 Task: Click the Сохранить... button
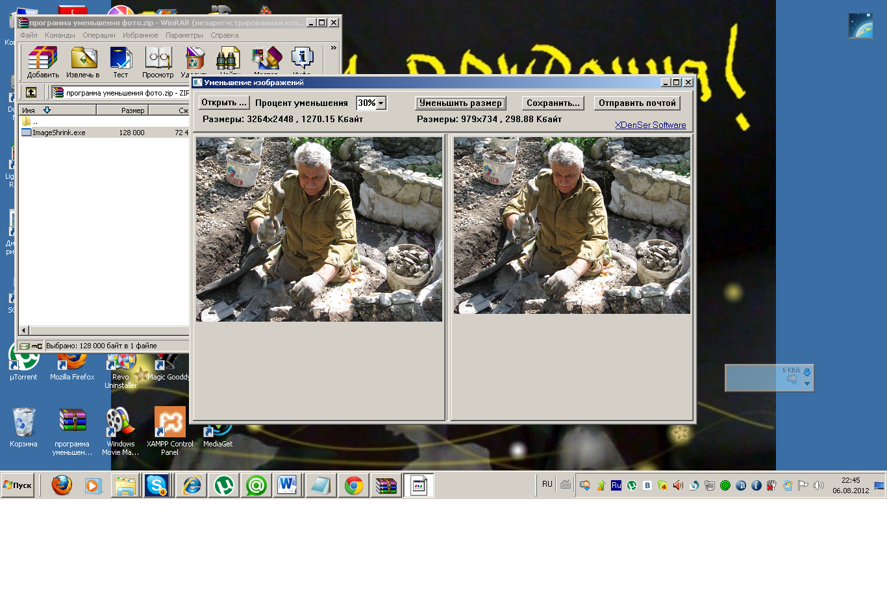point(553,103)
